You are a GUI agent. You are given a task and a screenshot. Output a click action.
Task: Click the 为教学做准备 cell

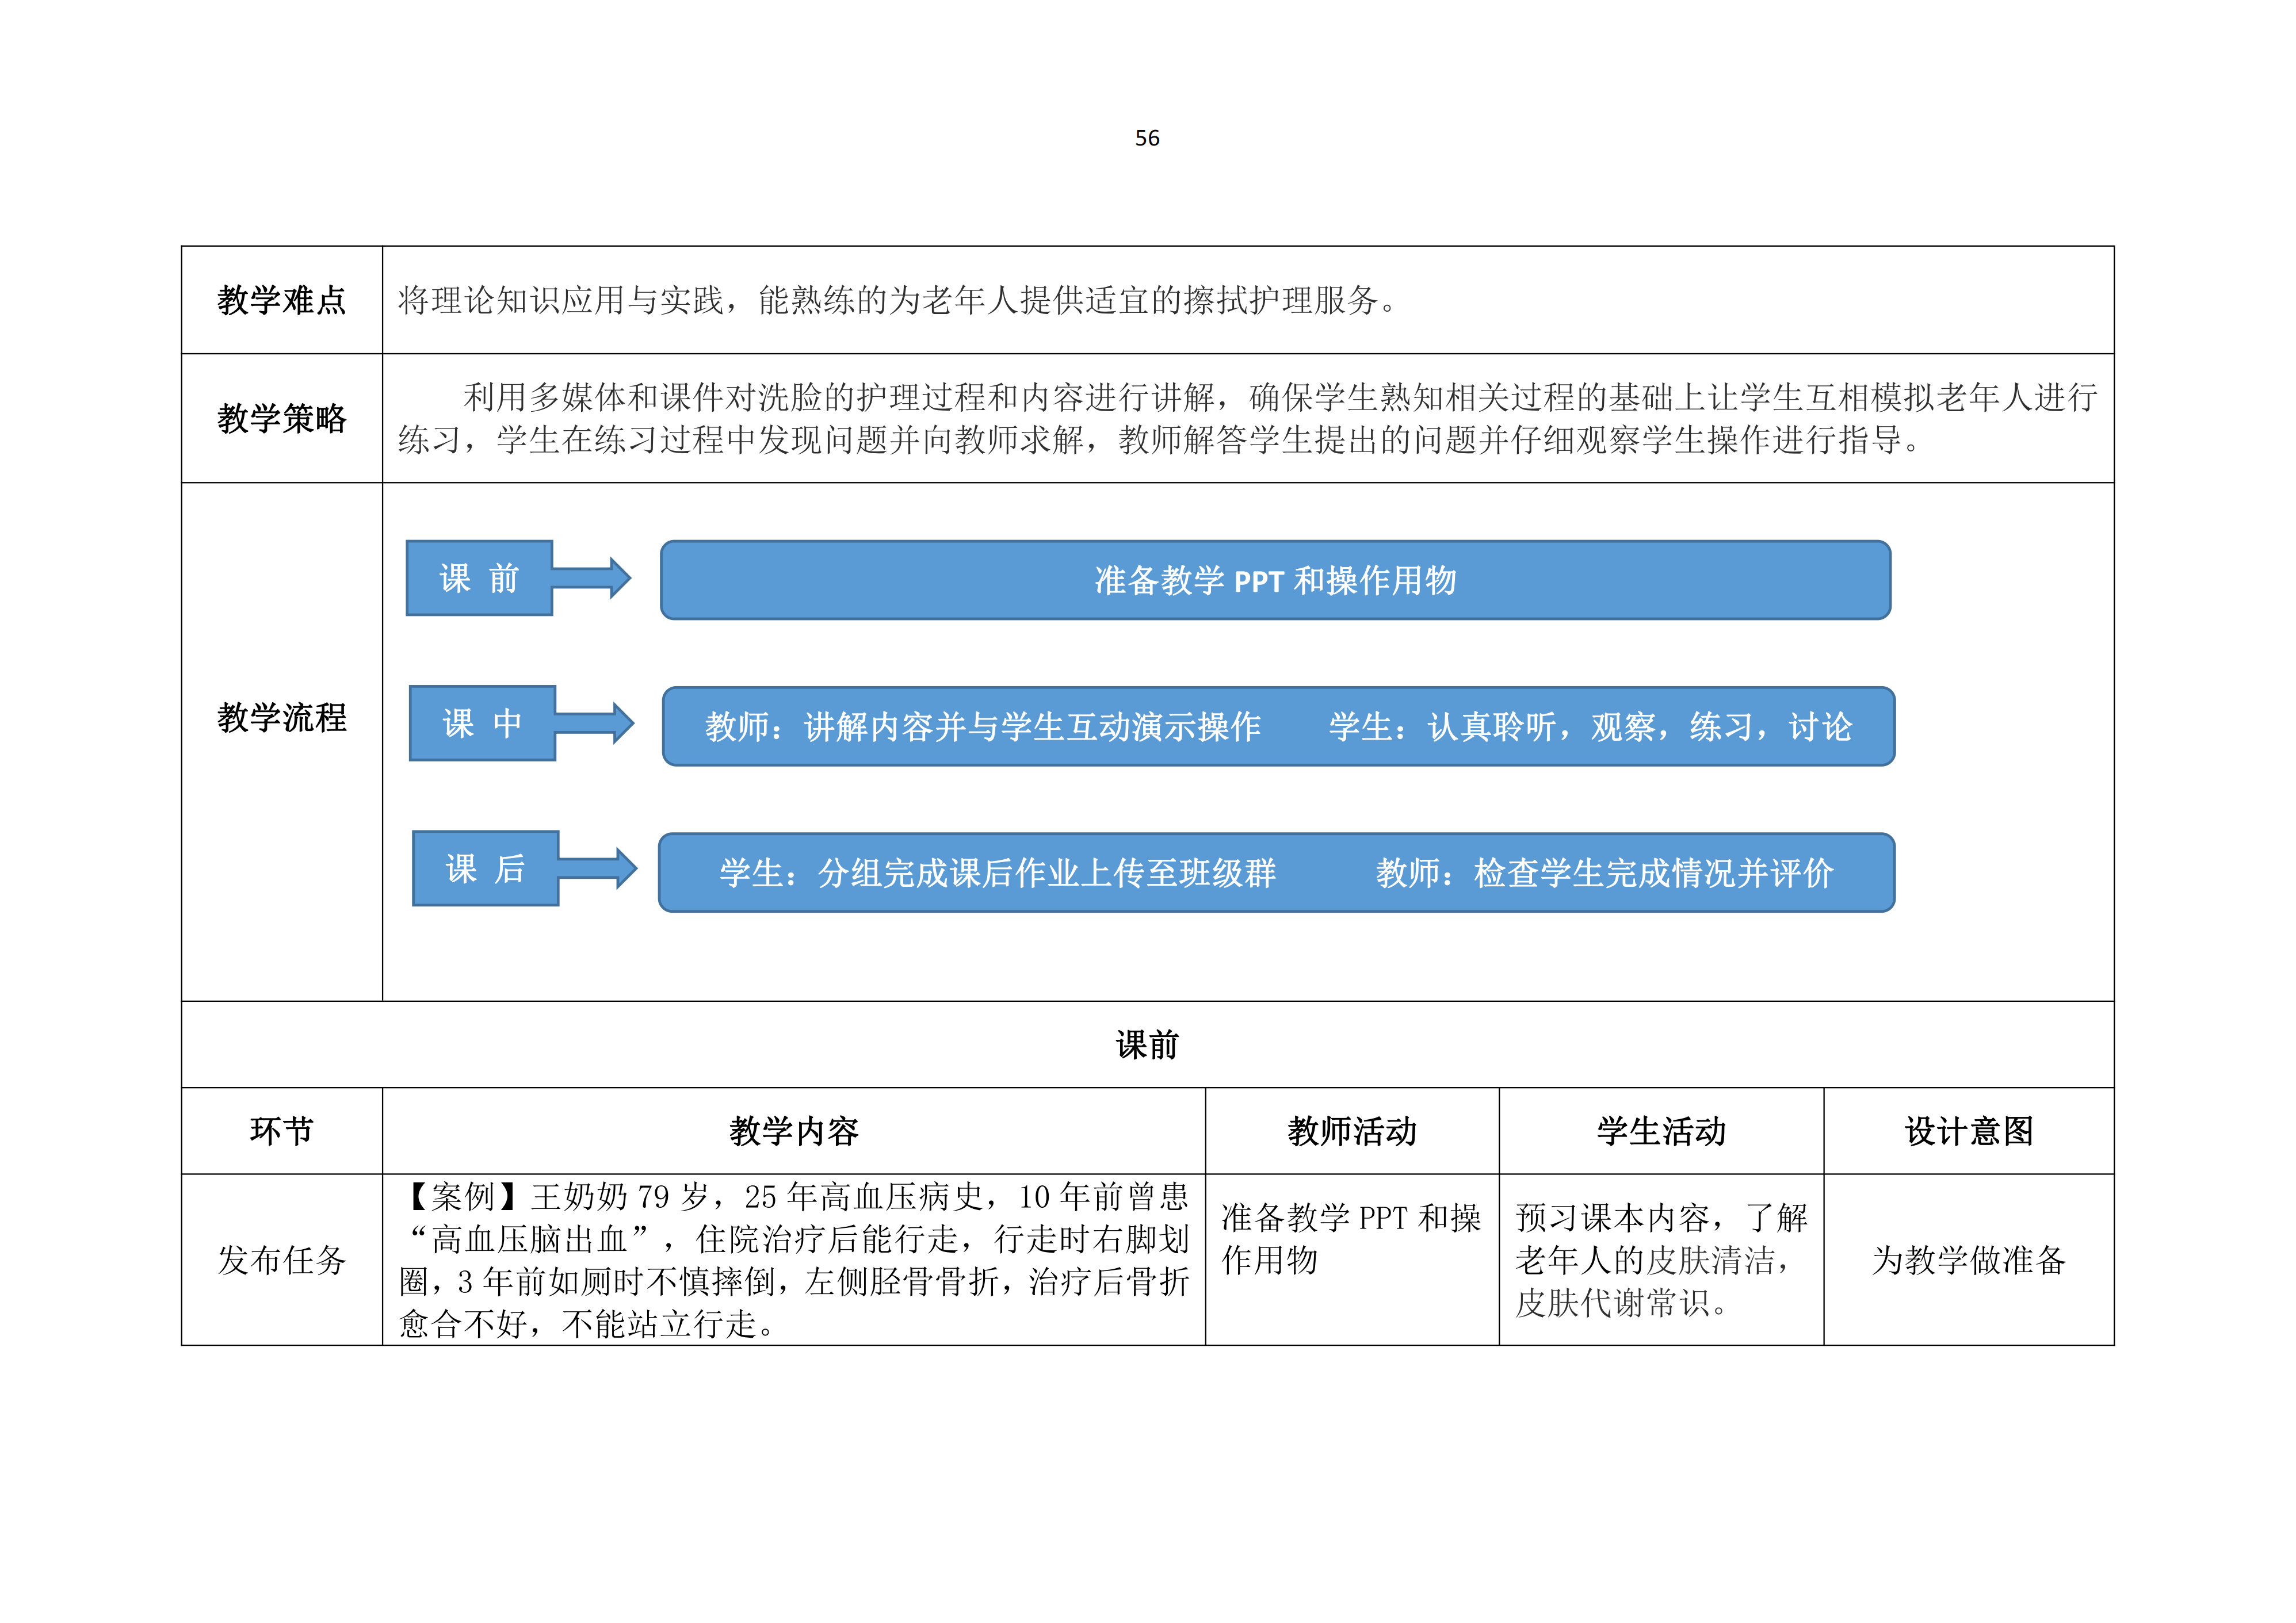[x=1969, y=1260]
